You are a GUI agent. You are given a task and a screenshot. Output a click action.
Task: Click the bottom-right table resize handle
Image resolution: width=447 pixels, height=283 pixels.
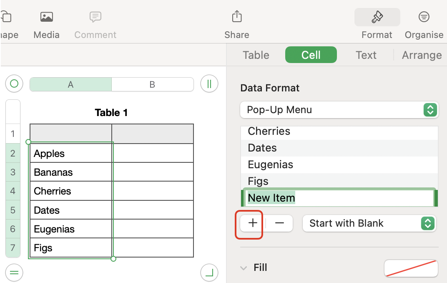coord(209,273)
